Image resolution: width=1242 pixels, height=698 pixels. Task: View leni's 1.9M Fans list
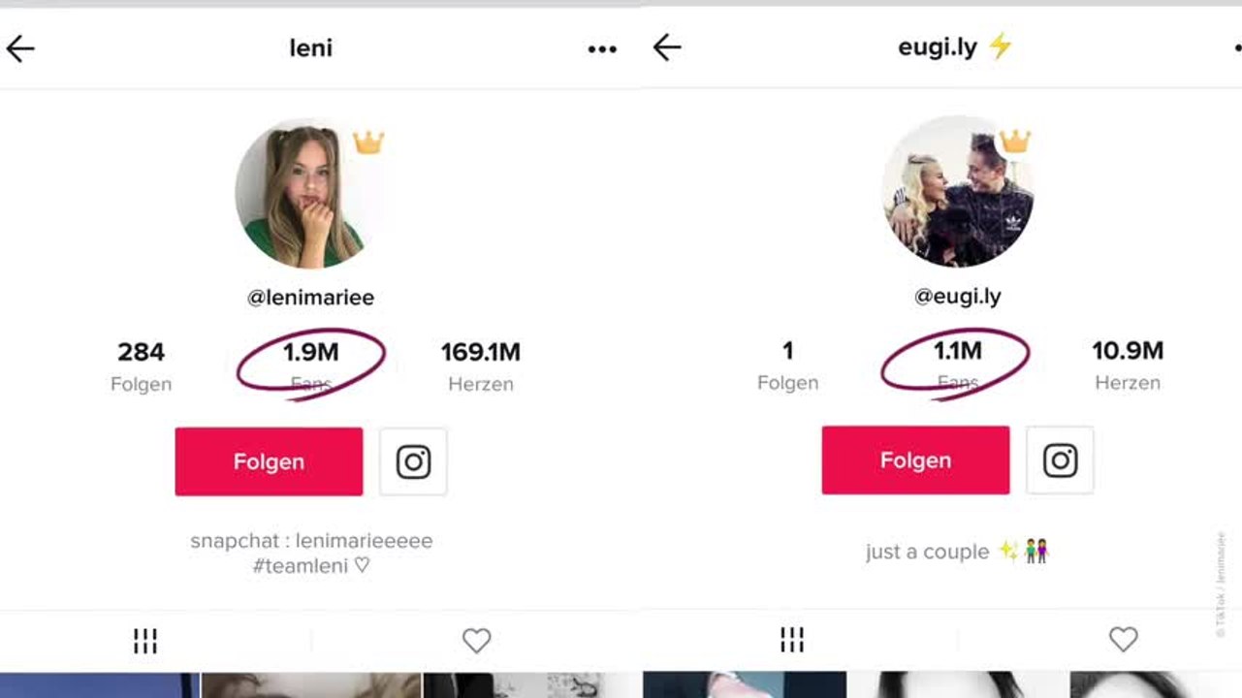[x=311, y=365]
